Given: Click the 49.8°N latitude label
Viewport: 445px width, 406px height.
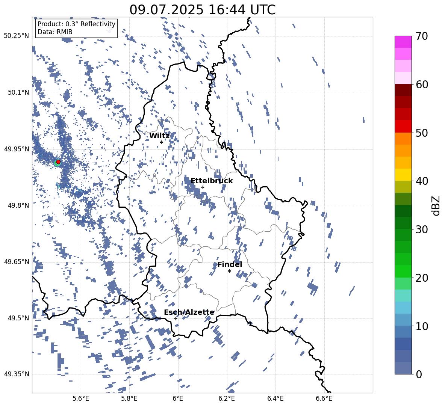Looking at the screenshot, I should 18,205.
